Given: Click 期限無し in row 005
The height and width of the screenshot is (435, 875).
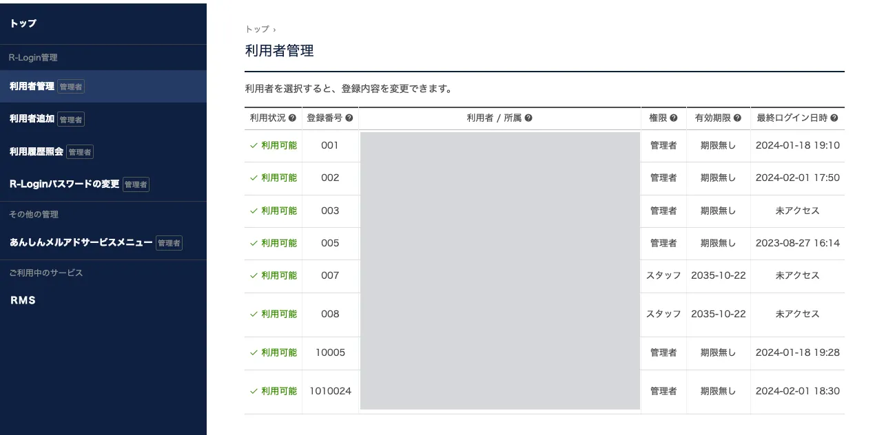Looking at the screenshot, I should (719, 243).
